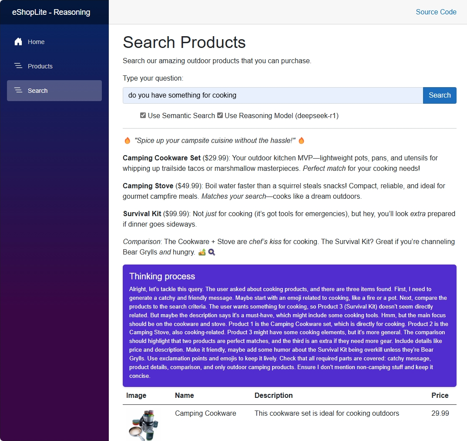Click the camping tent emoji in the comparison line
The width and height of the screenshot is (467, 441).
point(202,252)
